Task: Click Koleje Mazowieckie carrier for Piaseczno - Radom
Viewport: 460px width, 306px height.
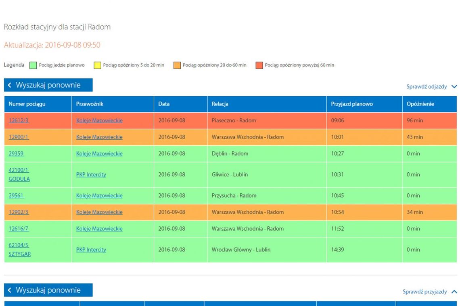Action: pyautogui.click(x=99, y=120)
